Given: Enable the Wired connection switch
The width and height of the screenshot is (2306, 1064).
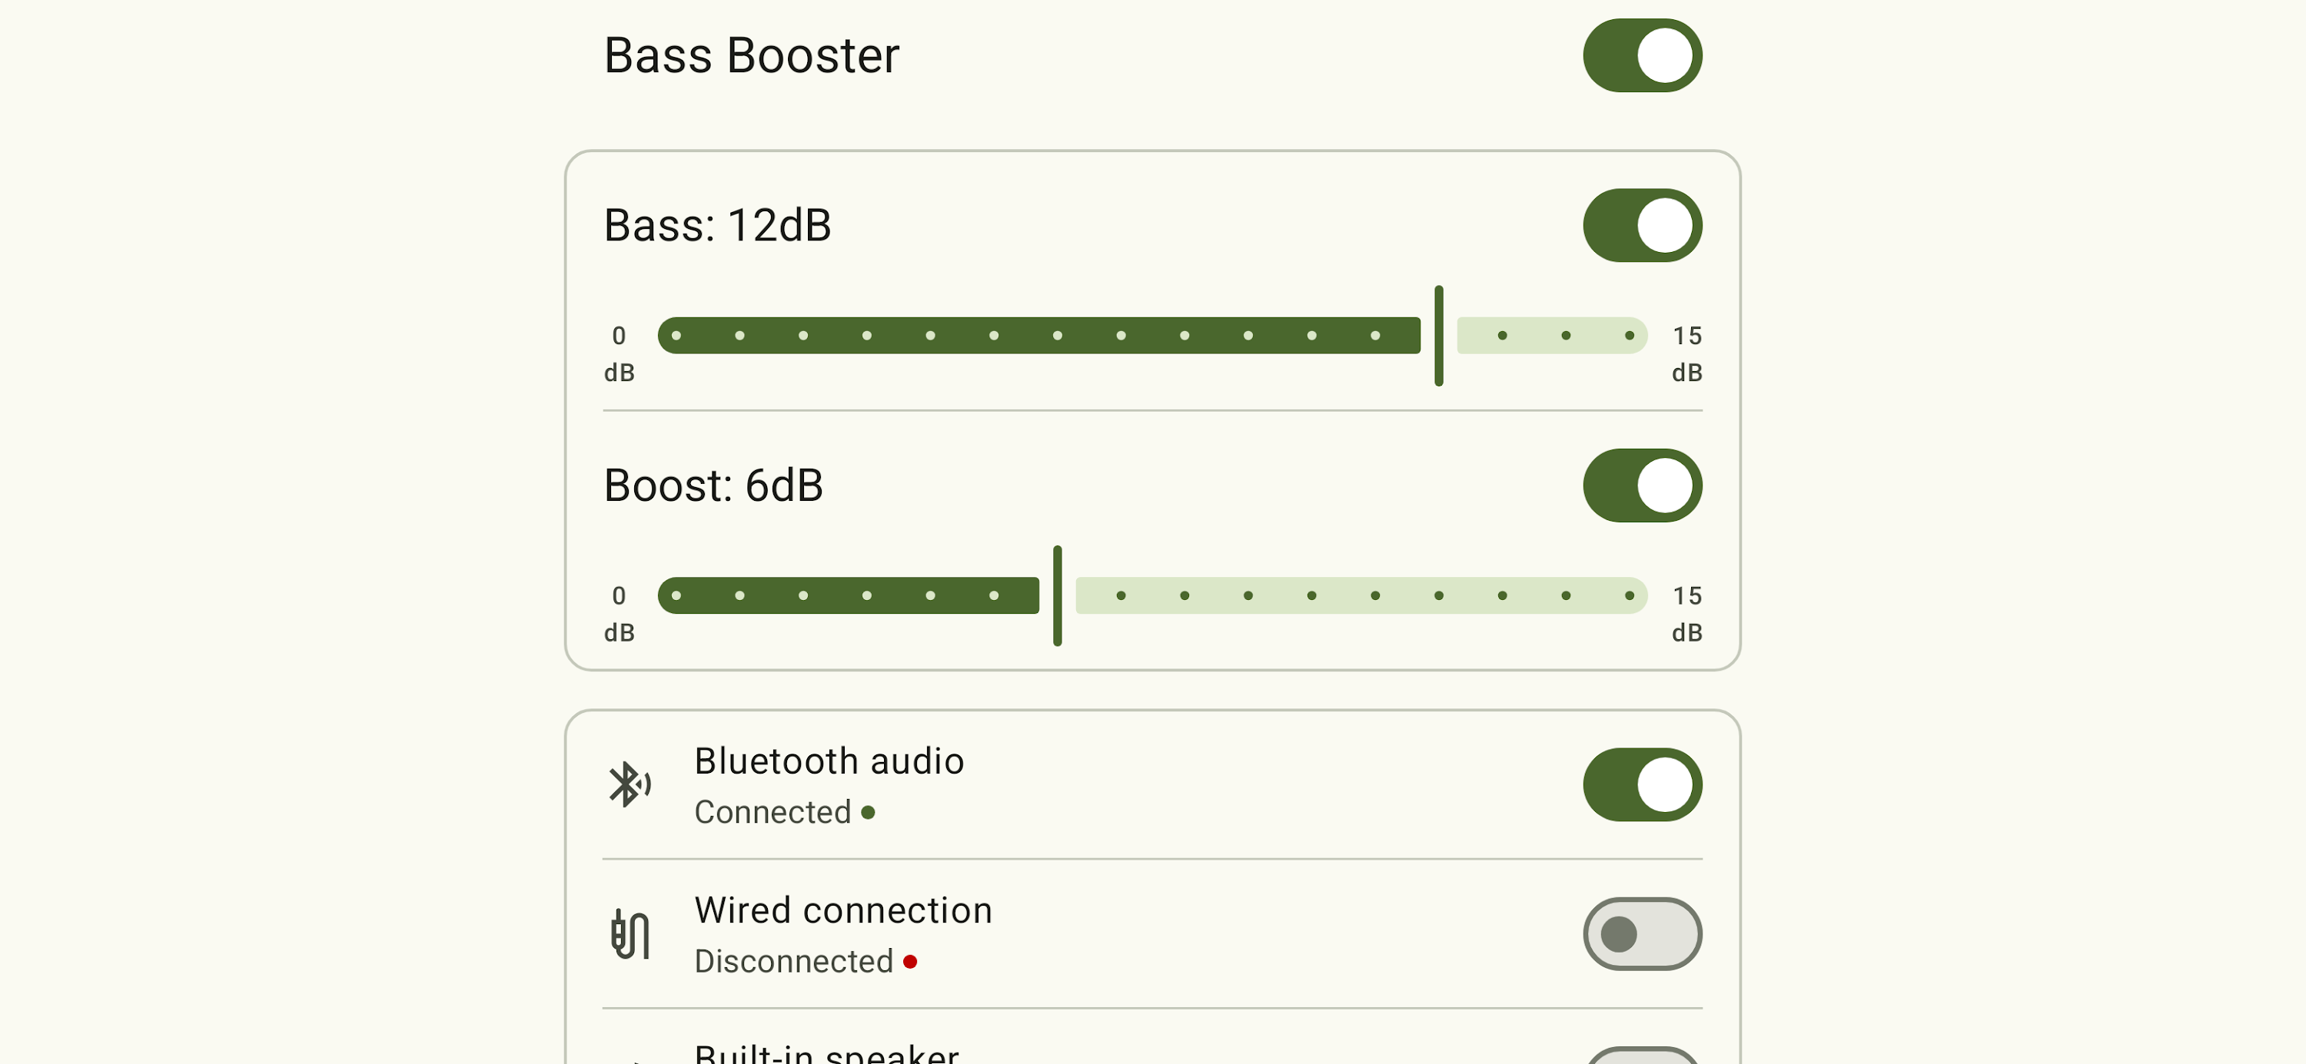Looking at the screenshot, I should click(1642, 934).
